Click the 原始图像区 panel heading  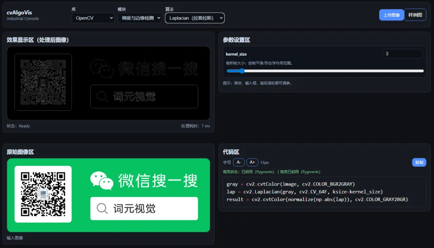click(x=20, y=152)
